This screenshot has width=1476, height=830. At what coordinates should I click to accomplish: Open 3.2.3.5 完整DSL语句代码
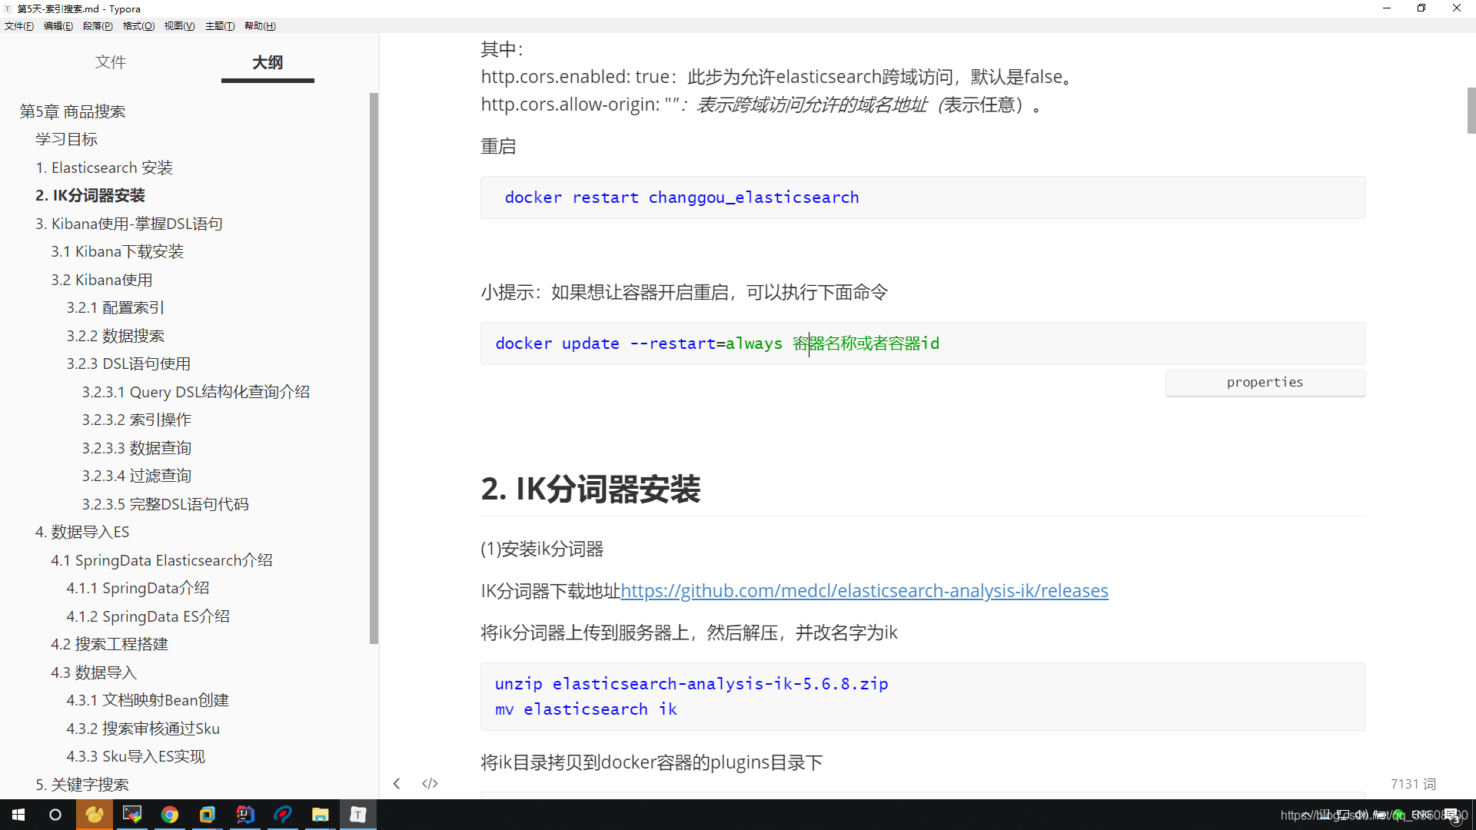coord(165,504)
